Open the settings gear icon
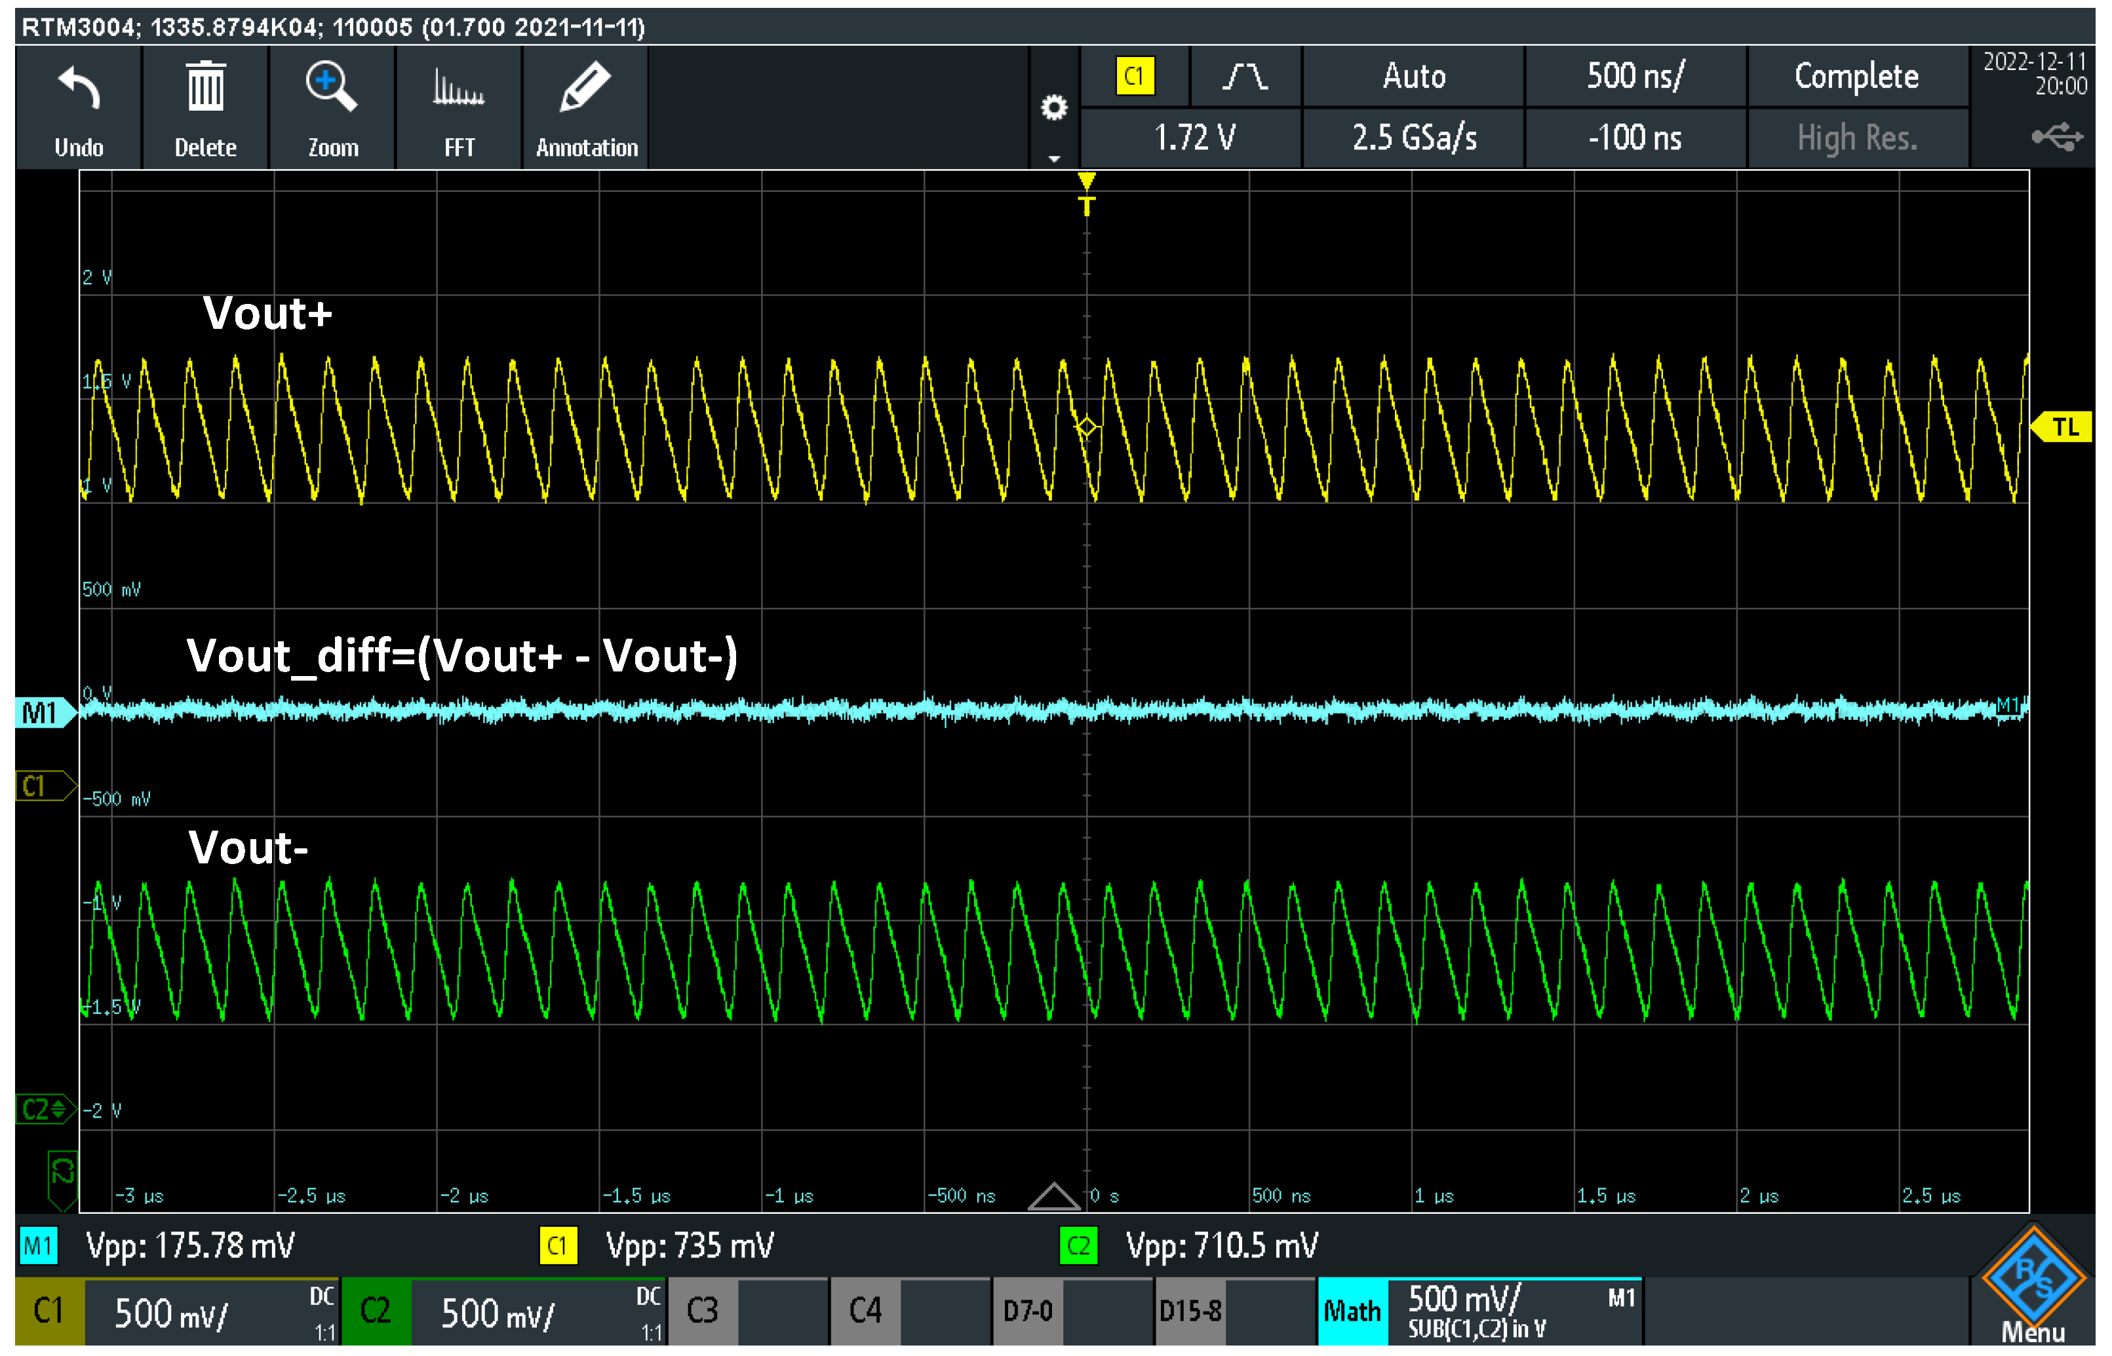The height and width of the screenshot is (1356, 2112). (1054, 108)
